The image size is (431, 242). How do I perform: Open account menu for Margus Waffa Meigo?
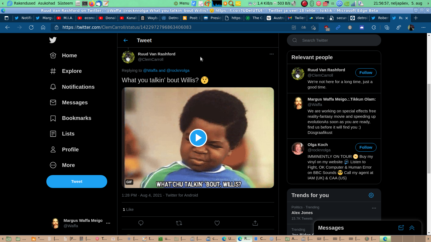pyautogui.click(x=108, y=223)
